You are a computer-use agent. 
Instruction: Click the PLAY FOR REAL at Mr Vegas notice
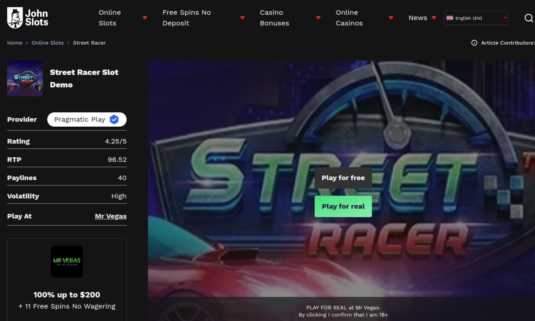pyautogui.click(x=343, y=308)
